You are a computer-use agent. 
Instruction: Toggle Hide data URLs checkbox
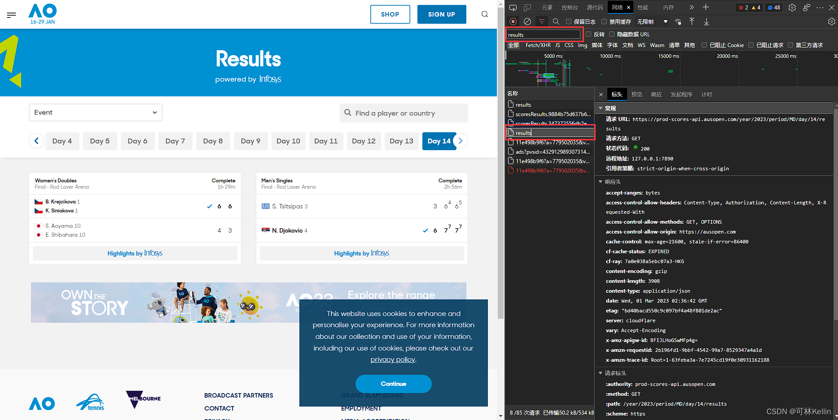pyautogui.click(x=612, y=34)
